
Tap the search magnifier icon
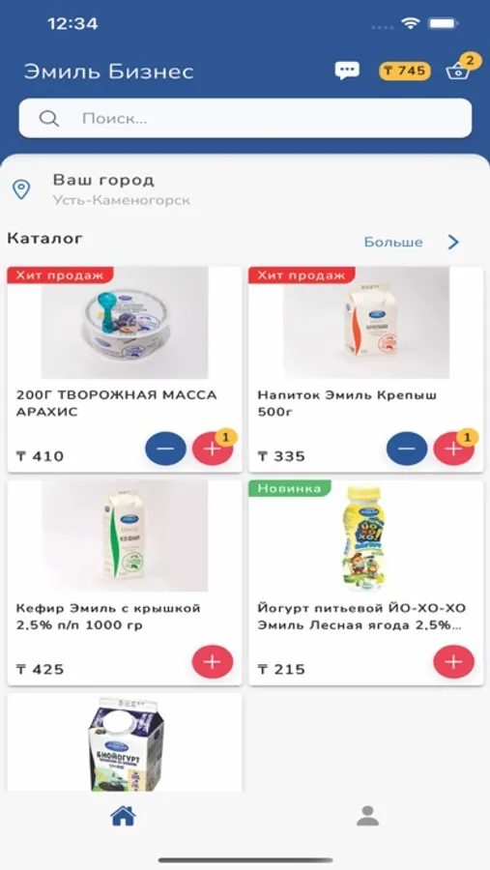coord(49,118)
